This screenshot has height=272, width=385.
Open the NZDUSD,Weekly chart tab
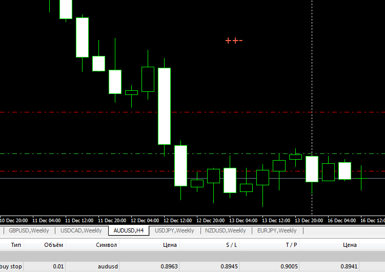tap(226, 231)
